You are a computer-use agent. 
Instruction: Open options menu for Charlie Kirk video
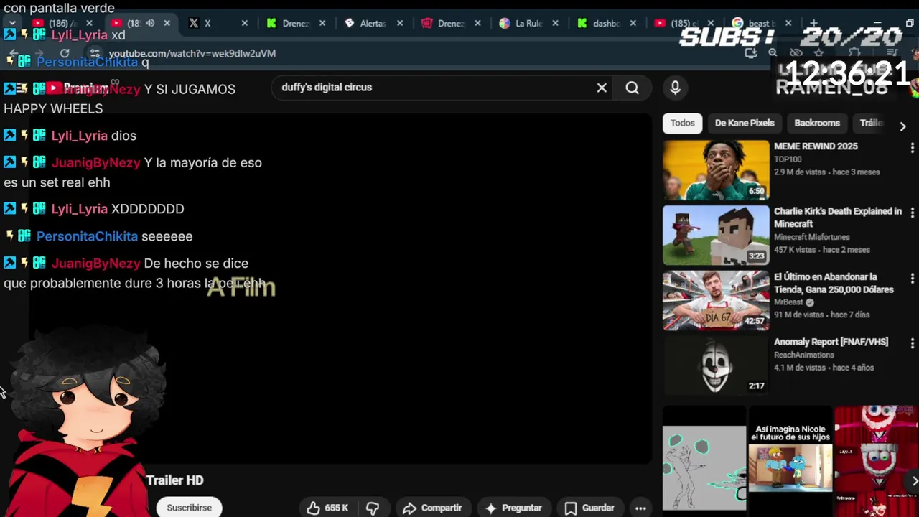(913, 213)
